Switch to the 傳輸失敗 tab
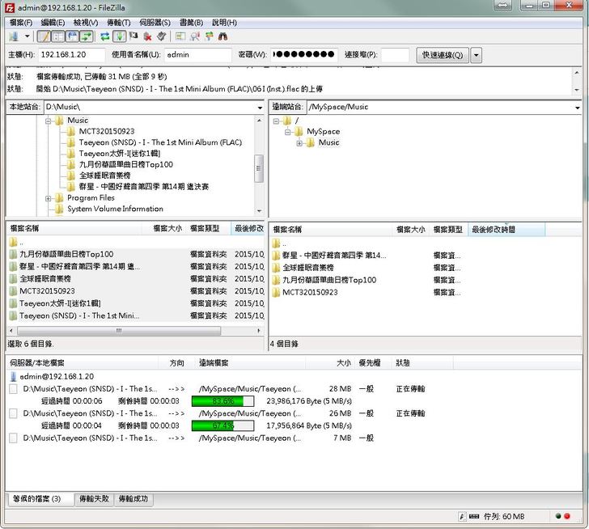Viewport: 589px width, 529px height. [94, 499]
